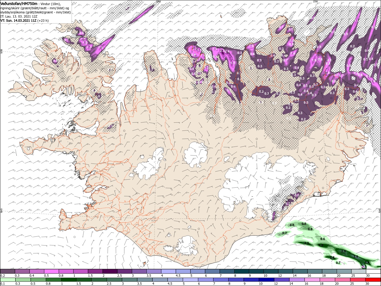
Task: Click the 'Vindur (10m)' legend description
Action: pyautogui.click(x=50, y=4)
